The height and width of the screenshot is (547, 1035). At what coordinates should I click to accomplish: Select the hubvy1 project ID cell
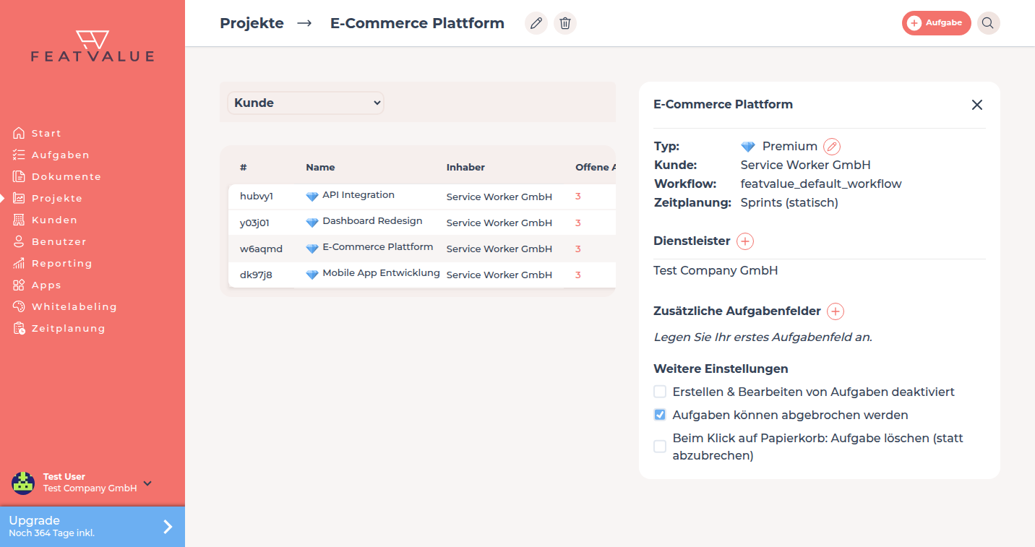257,197
